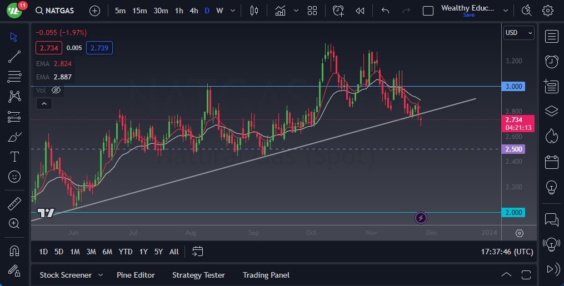Click the replay rewind icon
This screenshot has height=286, width=564.
tap(360, 11)
